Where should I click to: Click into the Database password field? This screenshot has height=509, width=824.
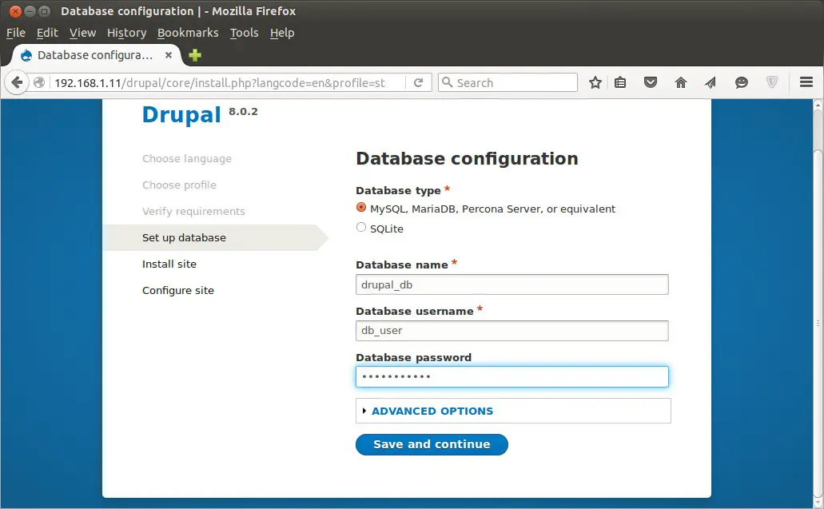pyautogui.click(x=512, y=376)
